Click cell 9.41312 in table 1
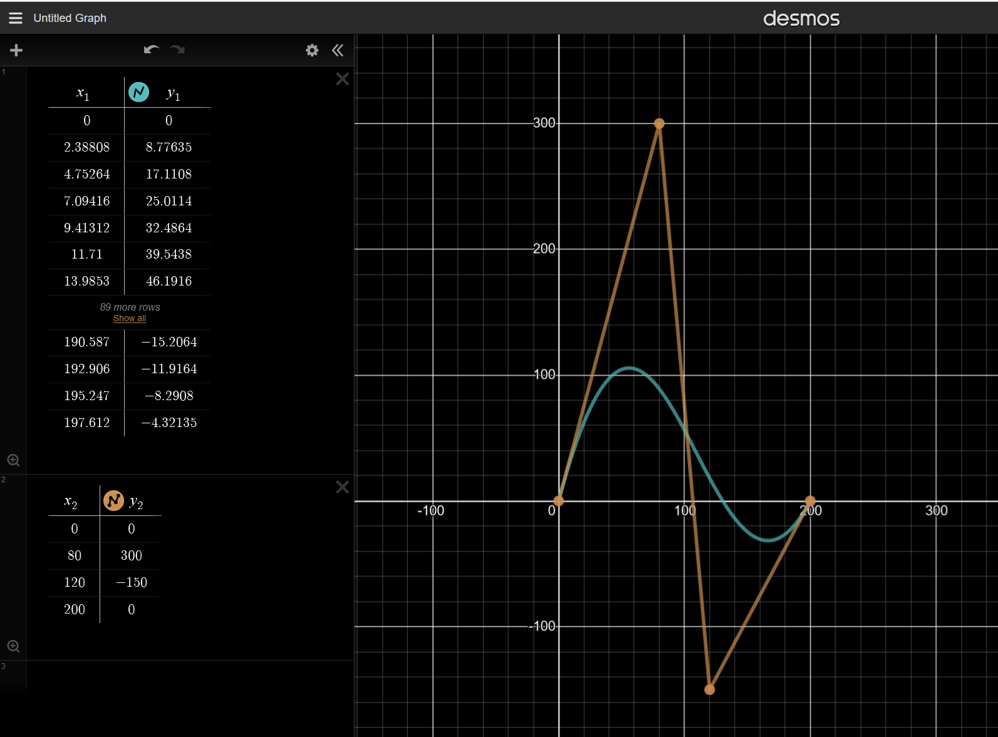Image resolution: width=998 pixels, height=737 pixels. 86,228
